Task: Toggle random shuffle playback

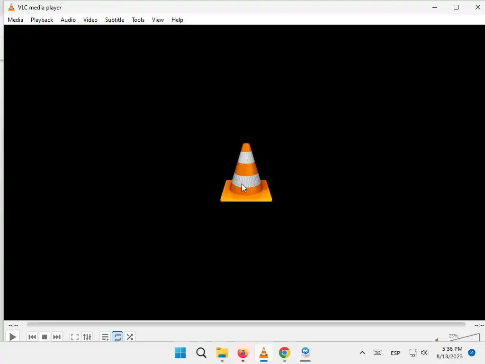Action: click(x=130, y=337)
